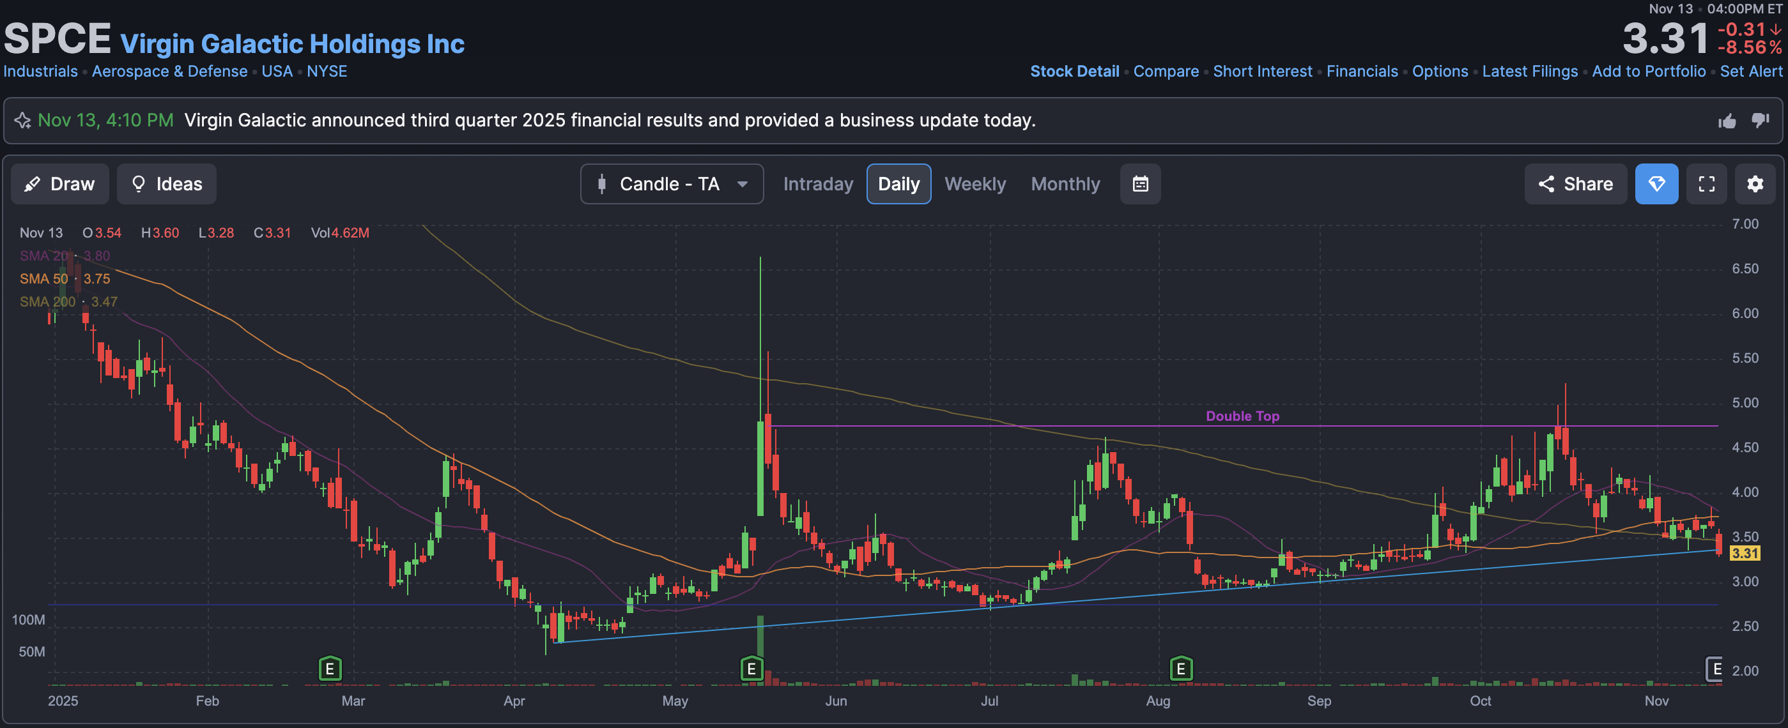Click the Draw button
This screenshot has height=728, width=1788.
pyautogui.click(x=59, y=184)
